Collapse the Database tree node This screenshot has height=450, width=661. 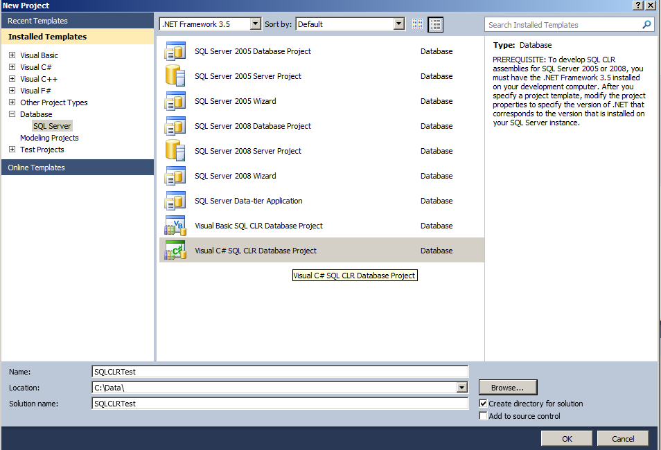pos(12,114)
